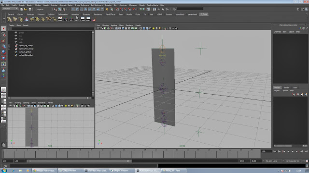This screenshot has height=173, width=309.
Task: Click the four-view layout icon
Action: tap(3, 96)
